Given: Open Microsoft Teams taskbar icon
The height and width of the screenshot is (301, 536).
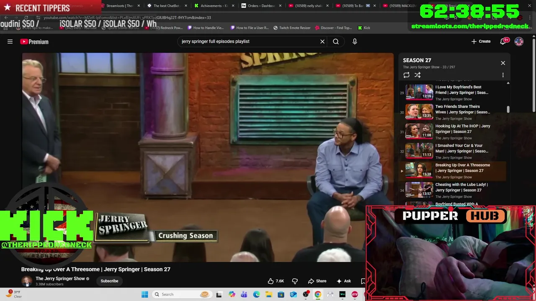Looking at the screenshot, I should pos(244,294).
